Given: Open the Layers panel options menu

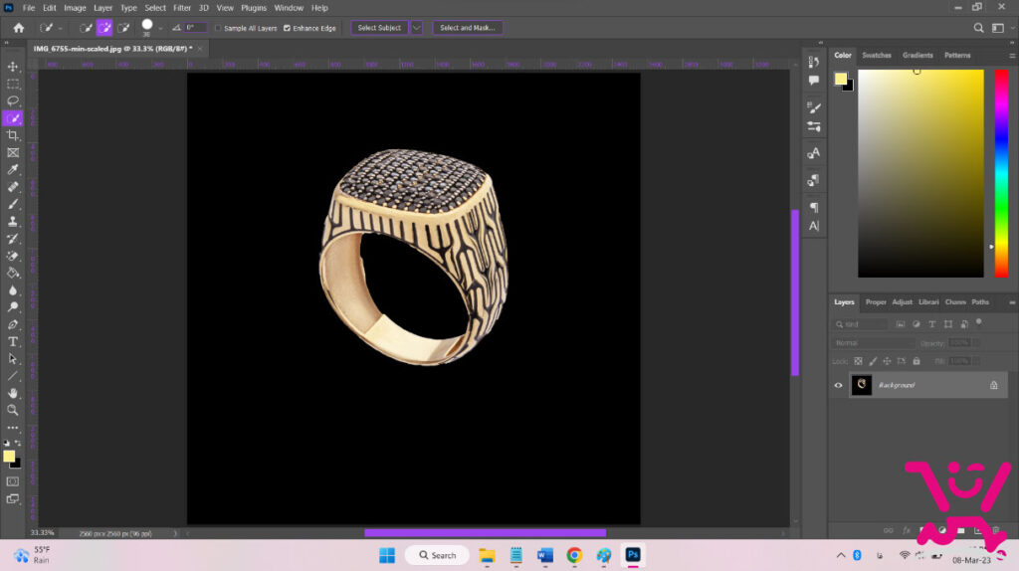Looking at the screenshot, I should 1012,302.
